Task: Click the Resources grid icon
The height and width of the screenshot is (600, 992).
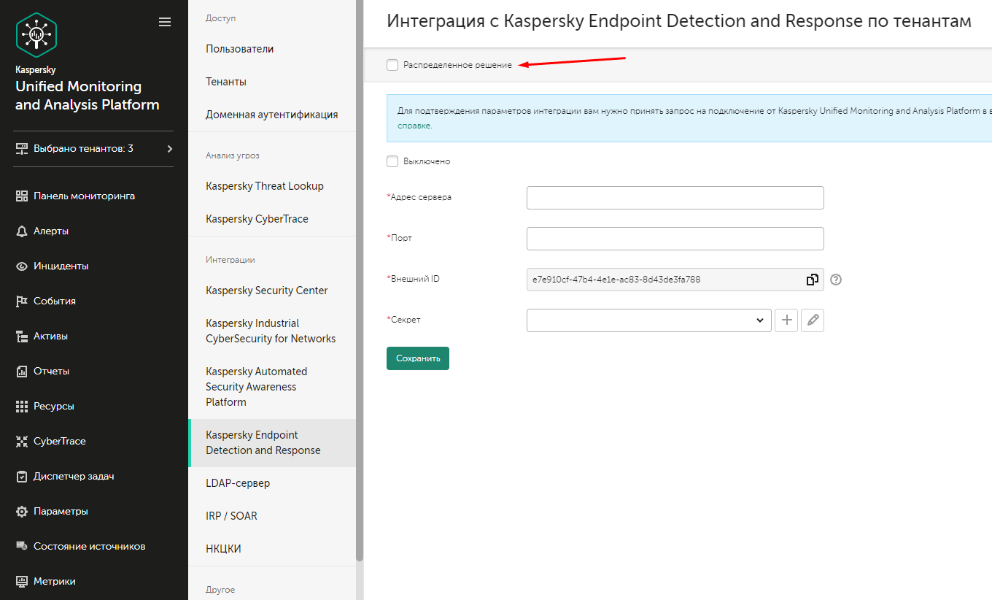Action: click(x=22, y=406)
